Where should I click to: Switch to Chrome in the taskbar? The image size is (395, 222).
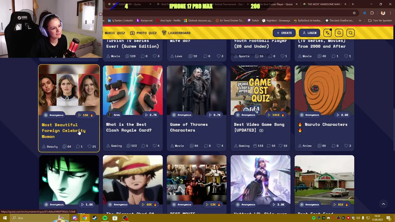coord(85,218)
